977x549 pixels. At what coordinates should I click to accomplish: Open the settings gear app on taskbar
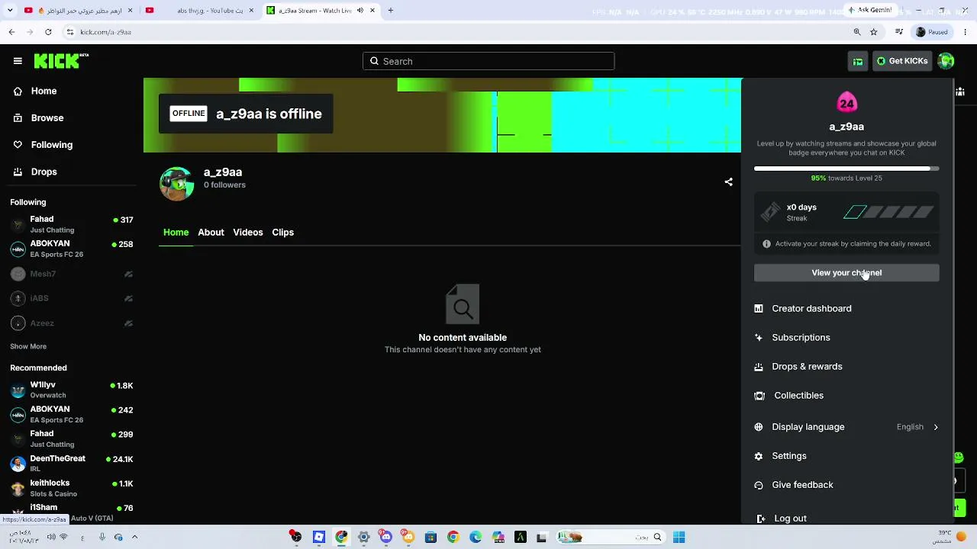click(364, 538)
